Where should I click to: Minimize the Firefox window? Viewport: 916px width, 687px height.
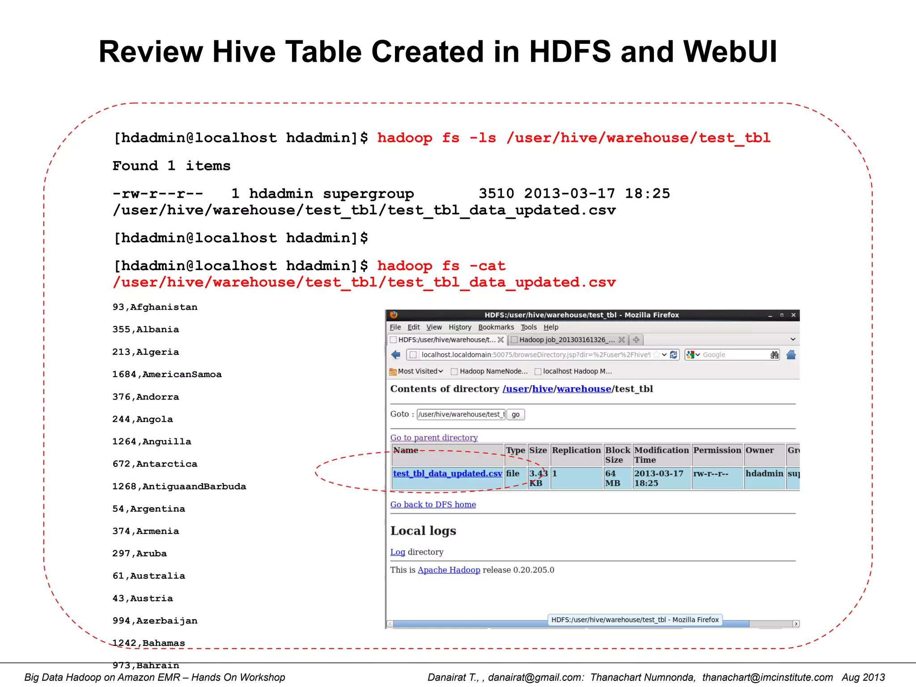(x=770, y=315)
